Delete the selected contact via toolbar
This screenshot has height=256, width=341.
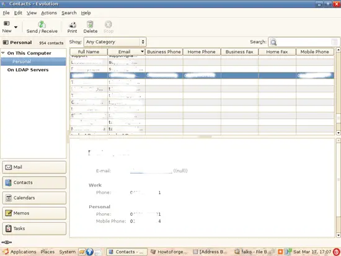click(x=91, y=27)
